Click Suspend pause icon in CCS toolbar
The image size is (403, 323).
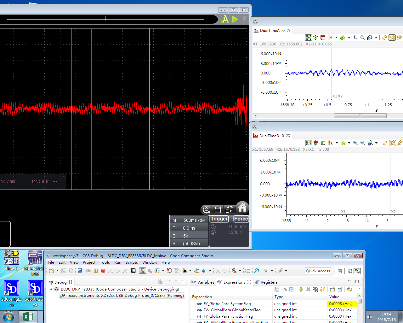(x=96, y=271)
